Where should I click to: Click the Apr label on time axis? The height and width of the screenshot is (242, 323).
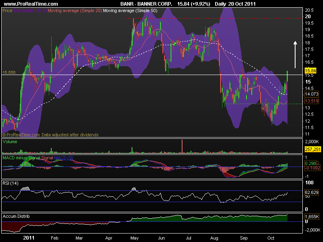(109, 238)
